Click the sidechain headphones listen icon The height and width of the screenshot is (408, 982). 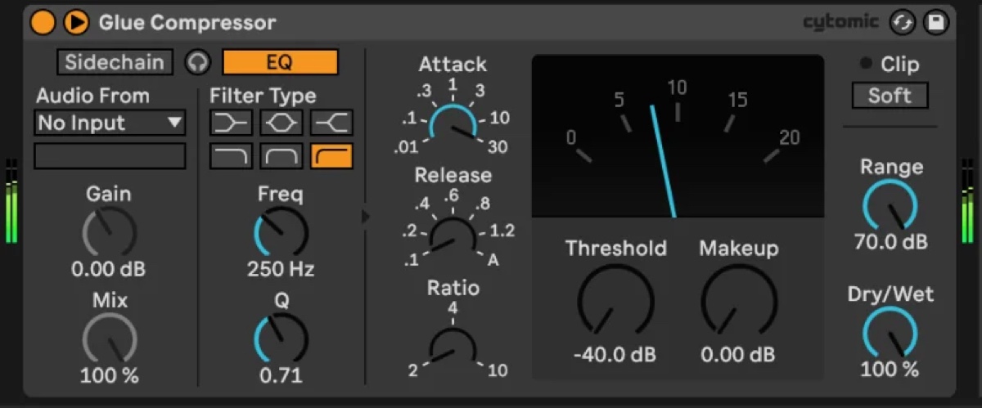[x=197, y=62]
